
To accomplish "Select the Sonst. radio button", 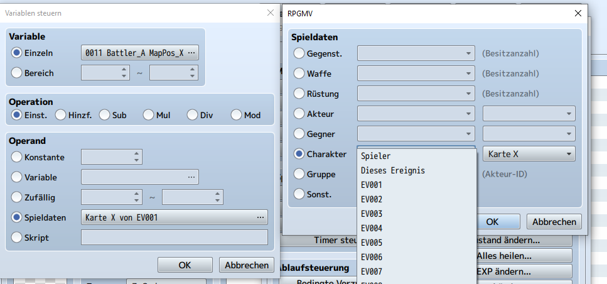I will pos(299,194).
